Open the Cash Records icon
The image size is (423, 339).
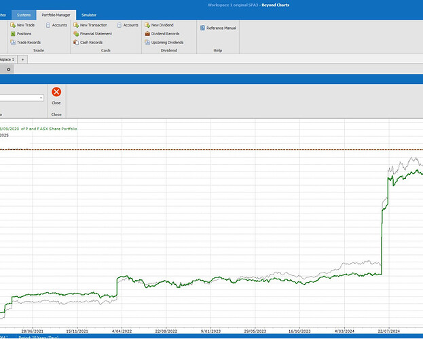(x=76, y=42)
